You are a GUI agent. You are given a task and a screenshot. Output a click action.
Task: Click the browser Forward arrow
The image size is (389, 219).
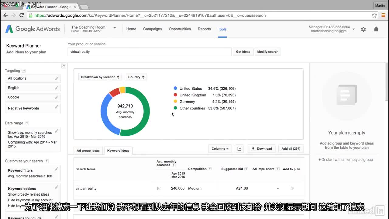pyautogui.click(x=13, y=15)
